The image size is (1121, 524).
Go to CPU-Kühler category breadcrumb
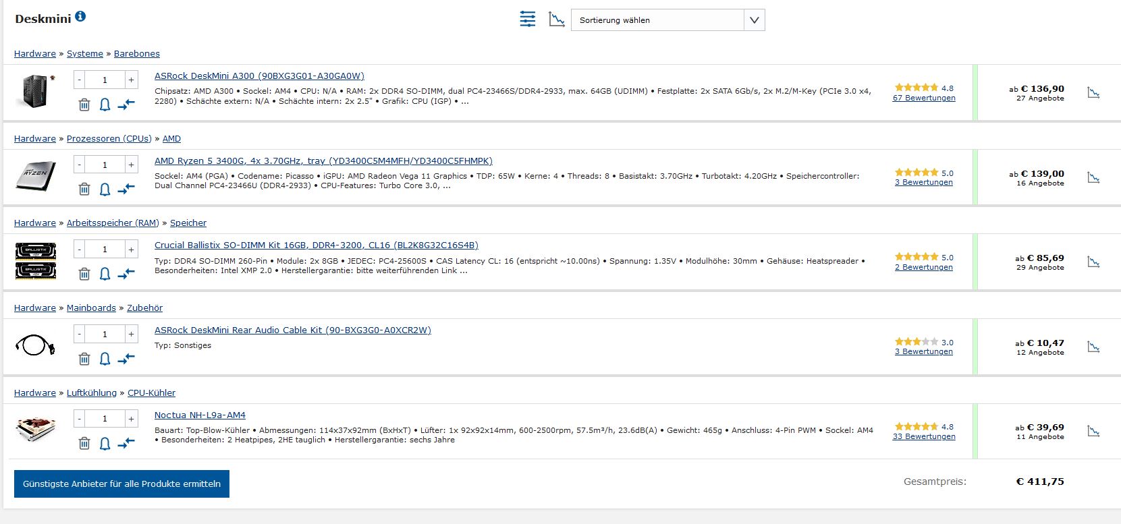(x=151, y=393)
